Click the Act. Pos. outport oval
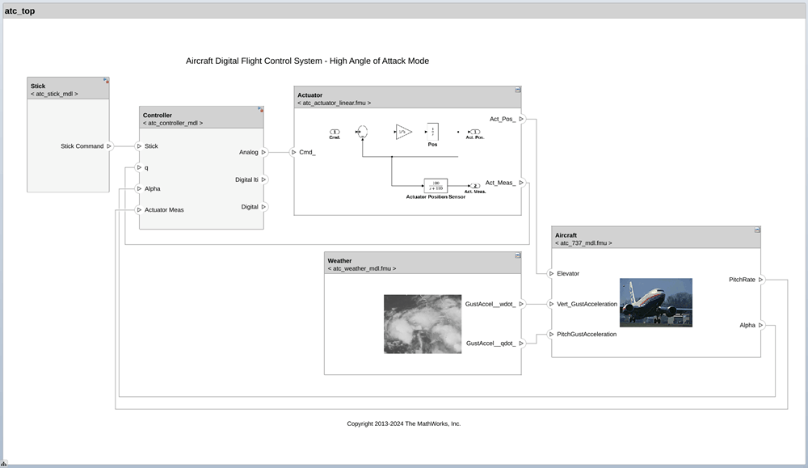 [x=474, y=132]
